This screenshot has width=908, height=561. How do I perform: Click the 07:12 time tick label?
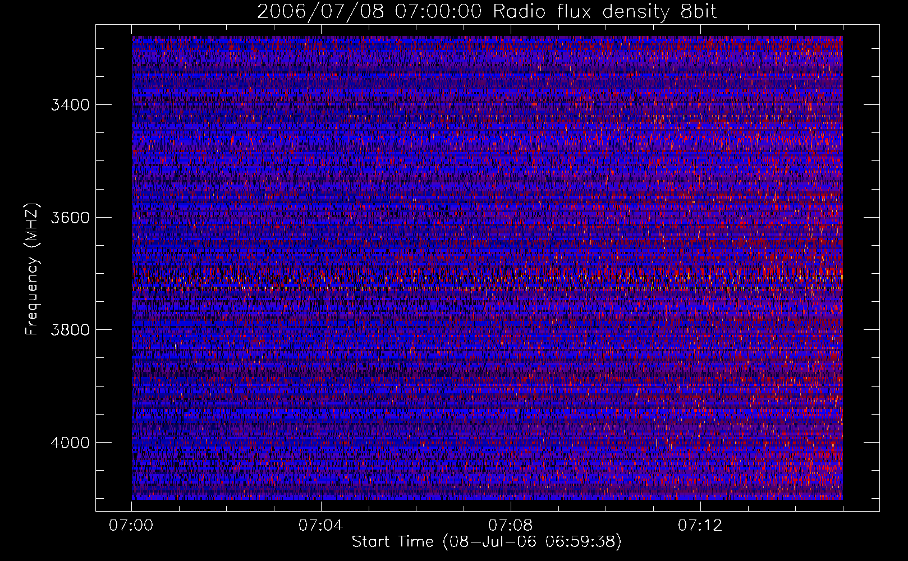click(700, 526)
